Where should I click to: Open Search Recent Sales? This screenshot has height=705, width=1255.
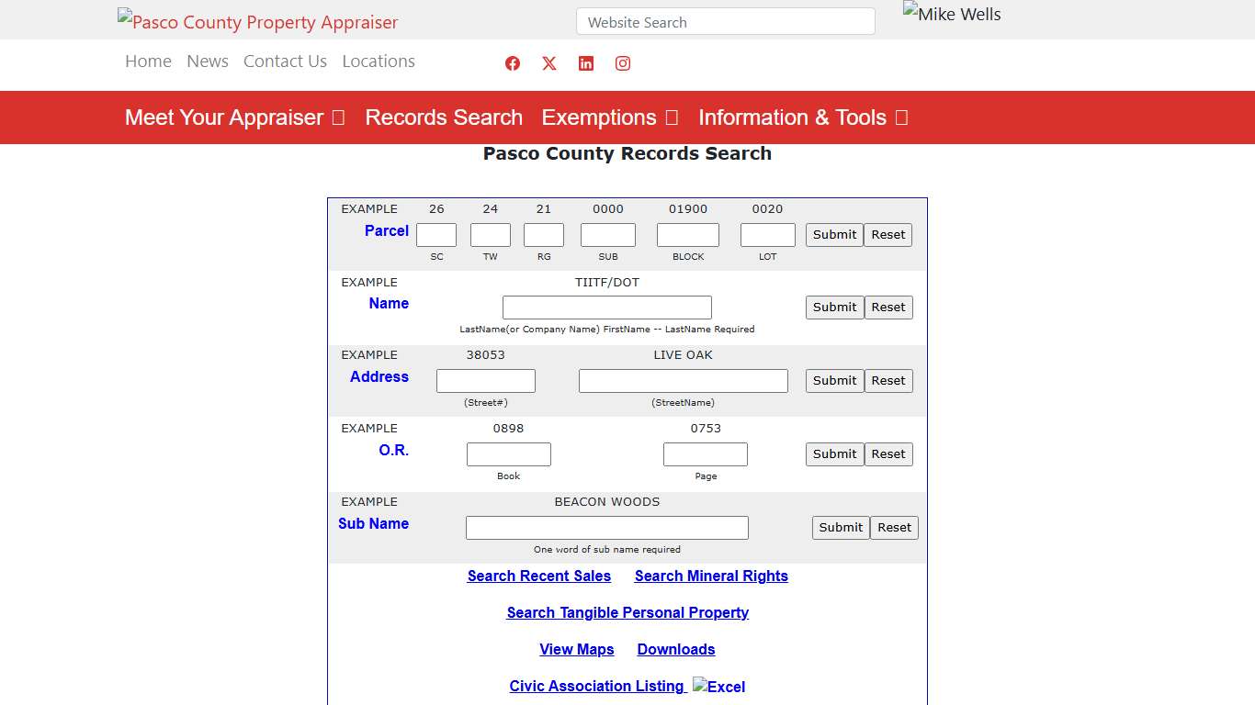pyautogui.click(x=539, y=576)
